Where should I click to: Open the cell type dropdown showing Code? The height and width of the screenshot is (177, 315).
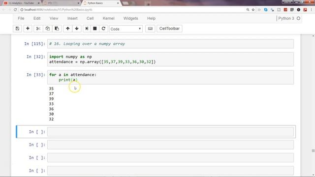[126, 29]
